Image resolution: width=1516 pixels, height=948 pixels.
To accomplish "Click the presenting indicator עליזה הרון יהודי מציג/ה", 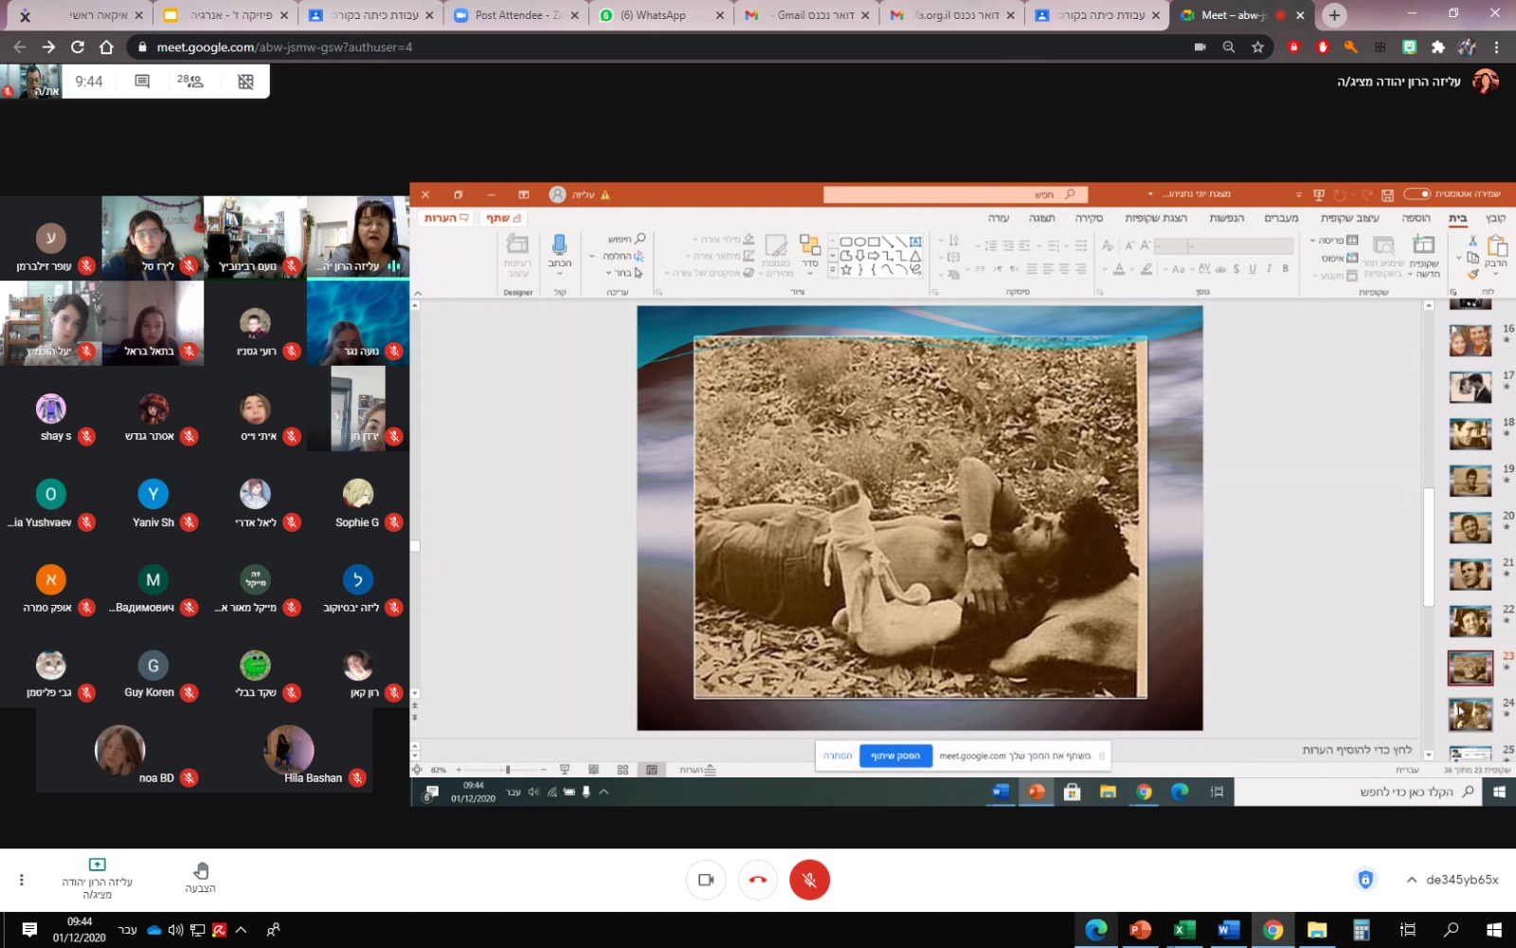I will (x=97, y=880).
